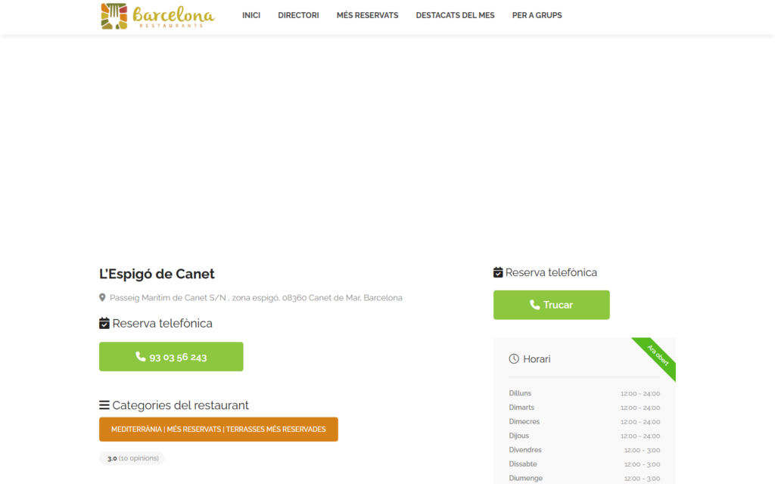Click the Divendres opening hours 12:00 - 3:00

tap(642, 450)
